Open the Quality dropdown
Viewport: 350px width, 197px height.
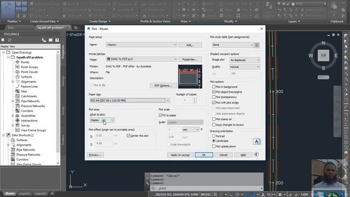coord(245,67)
